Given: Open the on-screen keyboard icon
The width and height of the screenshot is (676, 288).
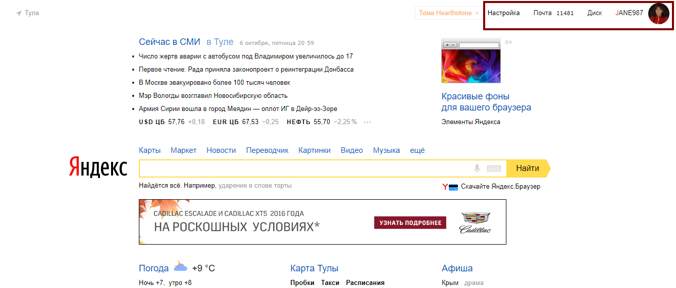Looking at the screenshot, I should point(494,168).
